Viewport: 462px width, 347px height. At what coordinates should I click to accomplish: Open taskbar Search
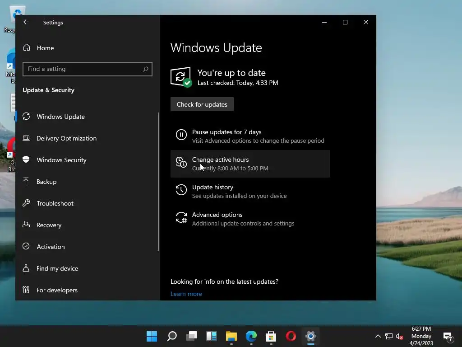[x=172, y=336]
